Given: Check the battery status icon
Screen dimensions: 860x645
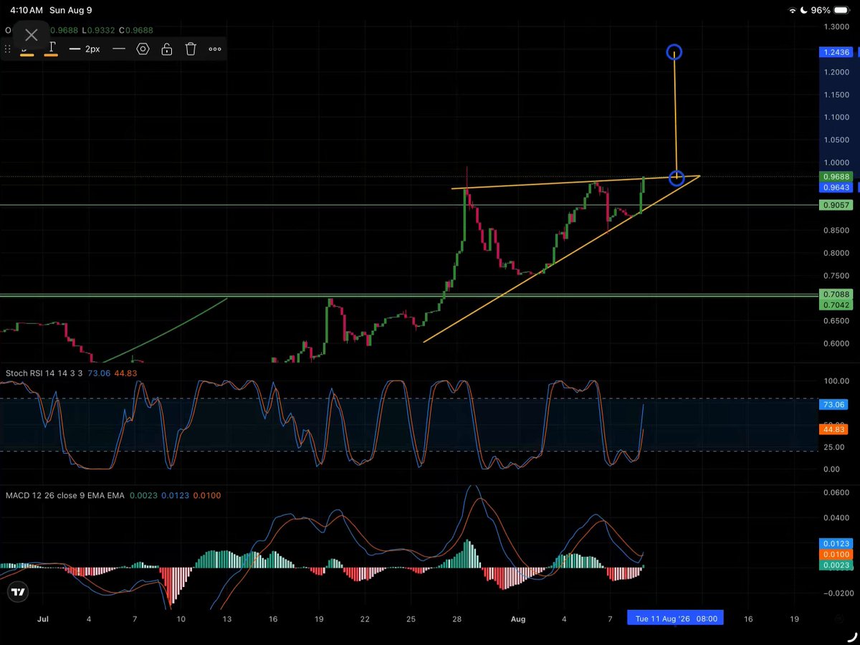Looking at the screenshot, I should [841, 11].
